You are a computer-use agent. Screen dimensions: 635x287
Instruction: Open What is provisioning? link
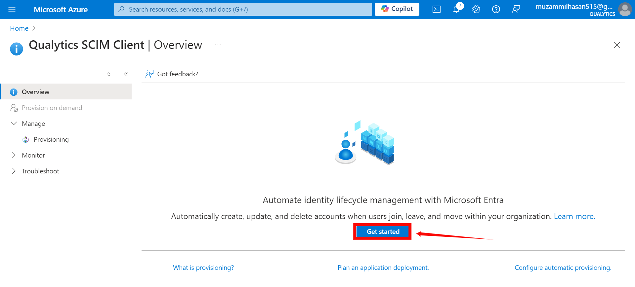pyautogui.click(x=203, y=268)
